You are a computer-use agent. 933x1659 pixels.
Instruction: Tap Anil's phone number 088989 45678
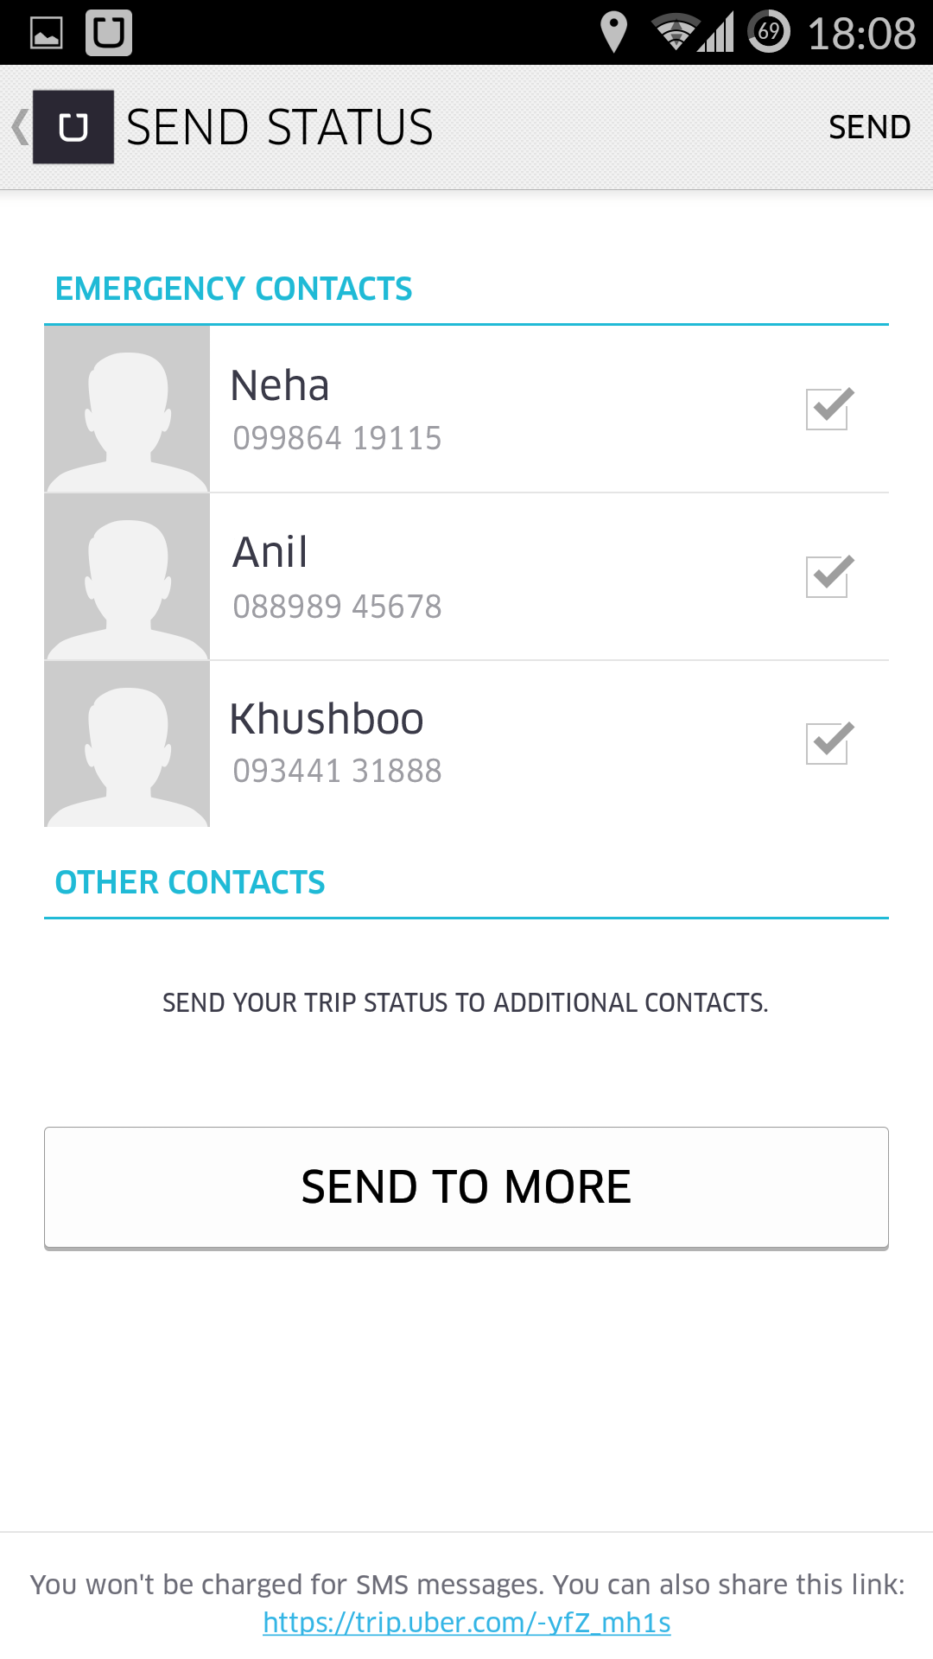[x=337, y=607]
